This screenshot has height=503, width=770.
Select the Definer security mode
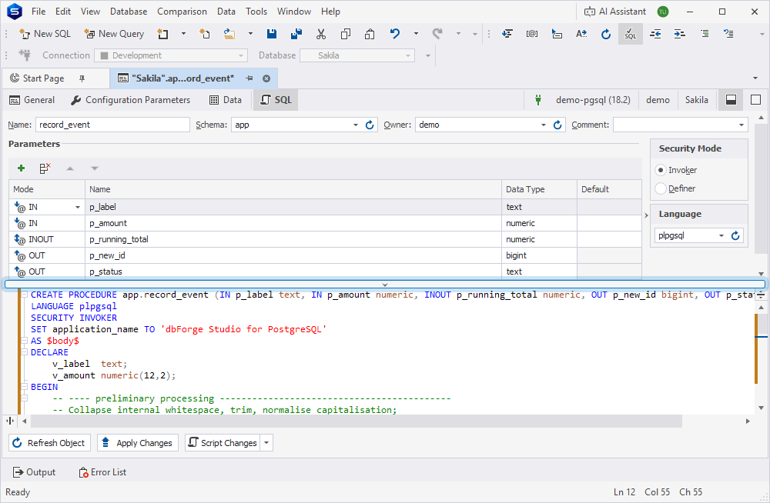click(661, 188)
